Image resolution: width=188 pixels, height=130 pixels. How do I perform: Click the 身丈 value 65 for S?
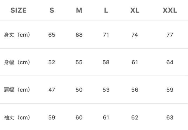(x=52, y=35)
